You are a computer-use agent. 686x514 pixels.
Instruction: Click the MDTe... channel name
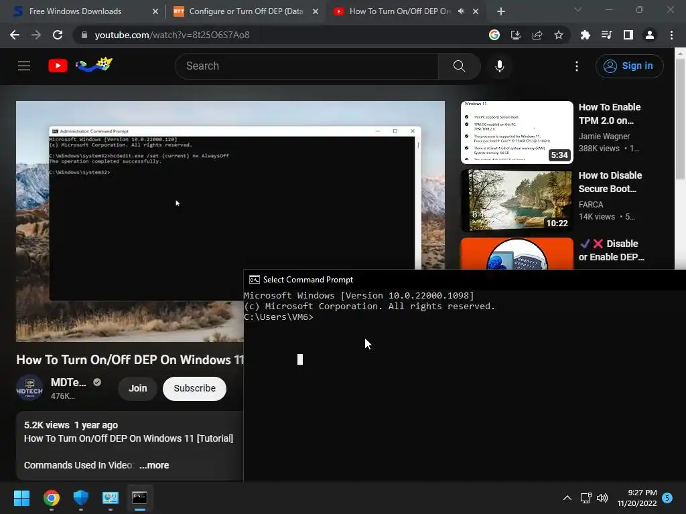(x=68, y=382)
